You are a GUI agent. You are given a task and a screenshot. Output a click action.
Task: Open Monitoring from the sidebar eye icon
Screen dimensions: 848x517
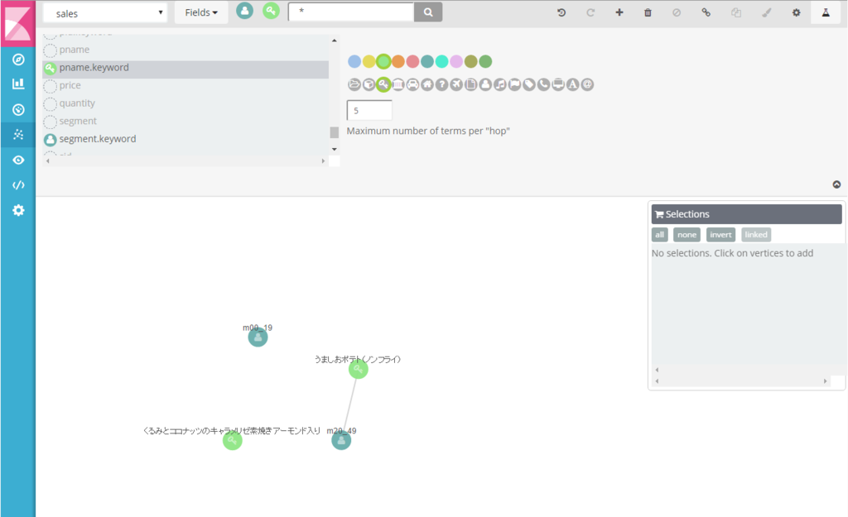click(18, 160)
